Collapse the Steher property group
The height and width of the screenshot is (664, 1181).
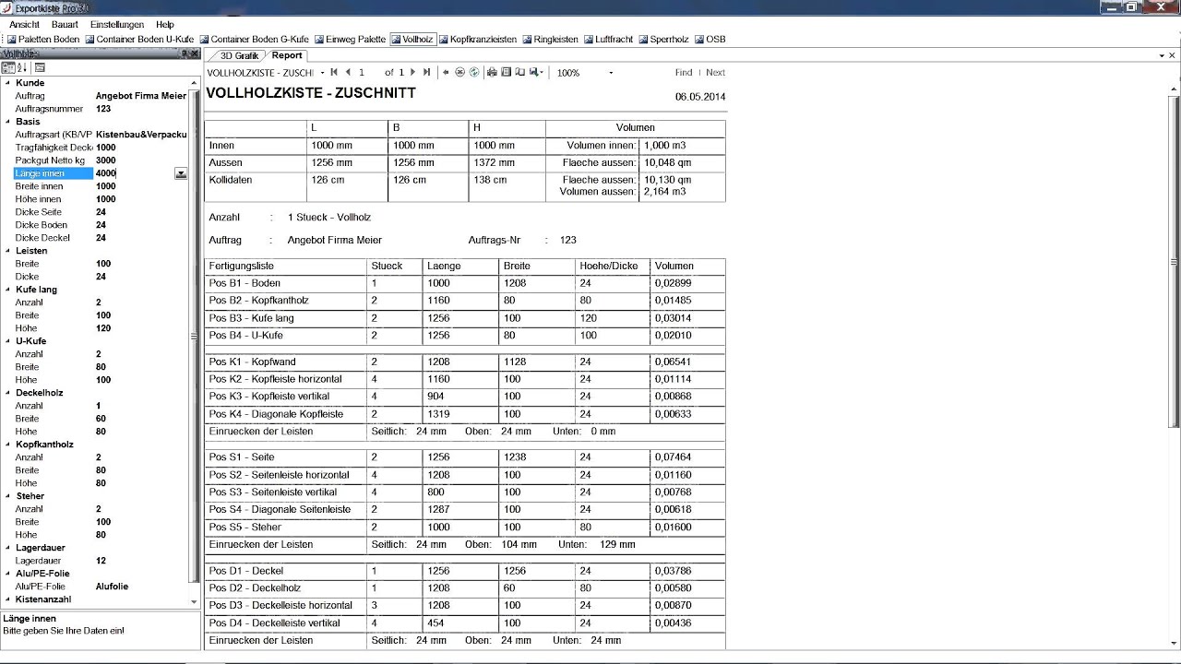[8, 496]
